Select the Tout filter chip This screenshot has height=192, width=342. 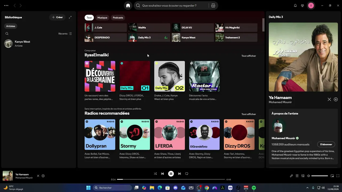pos(89,18)
